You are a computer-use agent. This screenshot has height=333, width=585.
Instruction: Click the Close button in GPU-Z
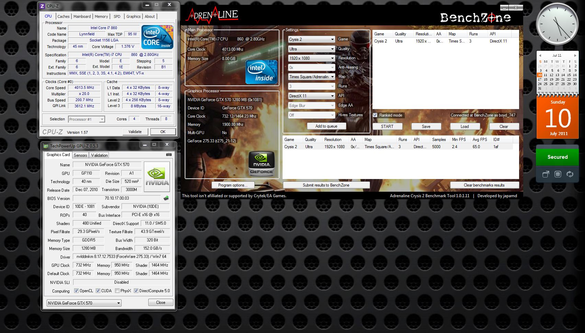pos(161,302)
